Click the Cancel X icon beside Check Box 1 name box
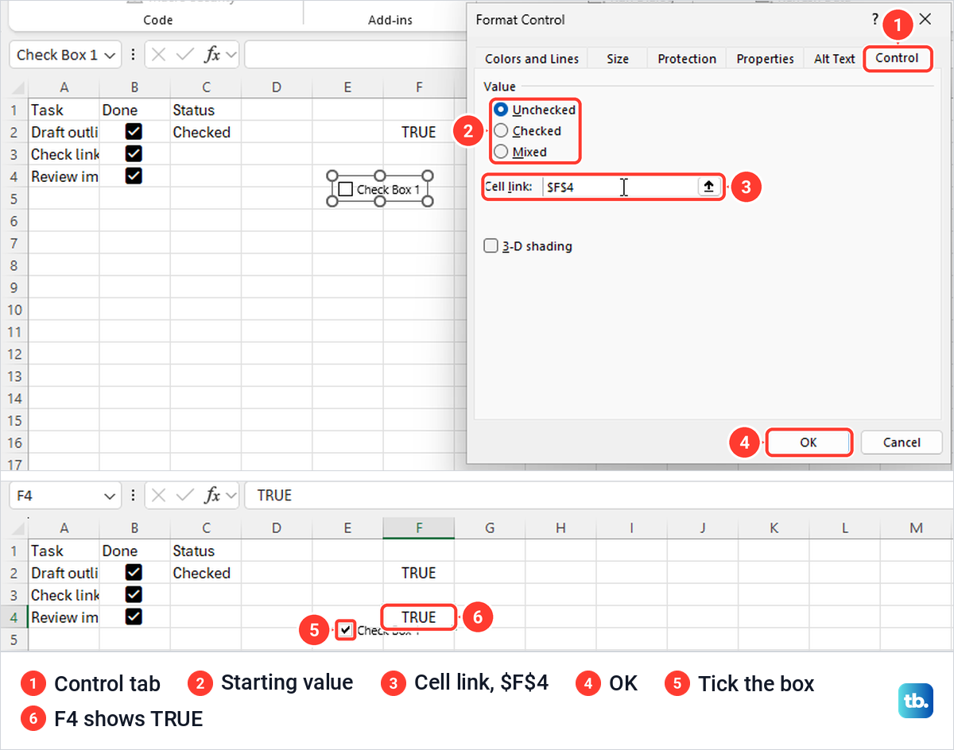Viewport: 954px width, 750px height. [x=159, y=55]
